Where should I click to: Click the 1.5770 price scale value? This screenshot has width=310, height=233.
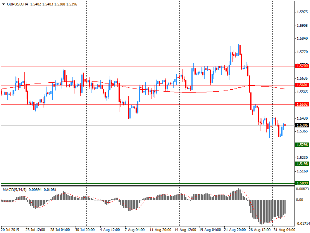[303, 52]
